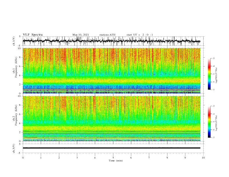Click the "ch.1(V)" axis label

pos(14,41)
